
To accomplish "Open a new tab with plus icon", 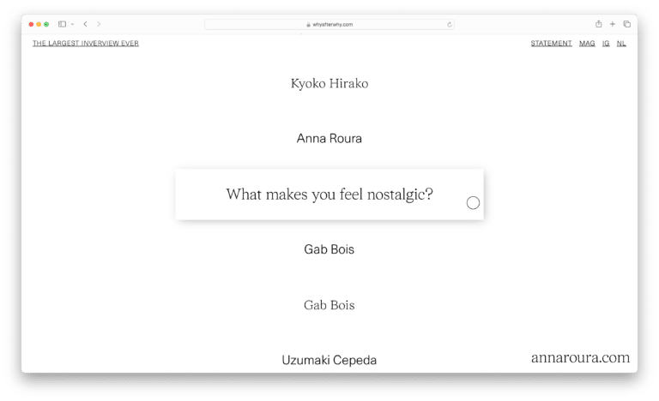I will coord(613,24).
